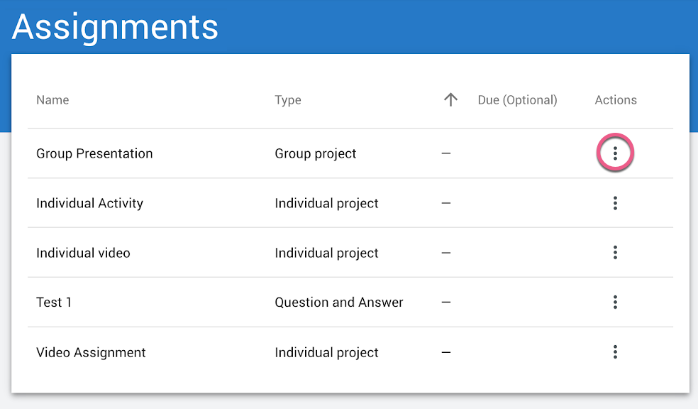Viewport: 698px width, 409px height.
Task: Select the Individual video assignment name
Action: 83,253
